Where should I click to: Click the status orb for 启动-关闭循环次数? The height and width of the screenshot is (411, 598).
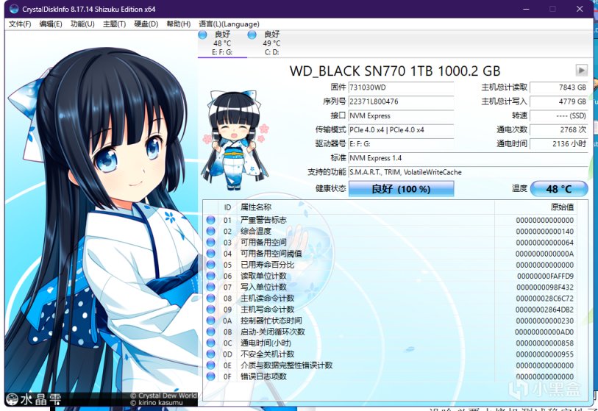pyautogui.click(x=210, y=332)
